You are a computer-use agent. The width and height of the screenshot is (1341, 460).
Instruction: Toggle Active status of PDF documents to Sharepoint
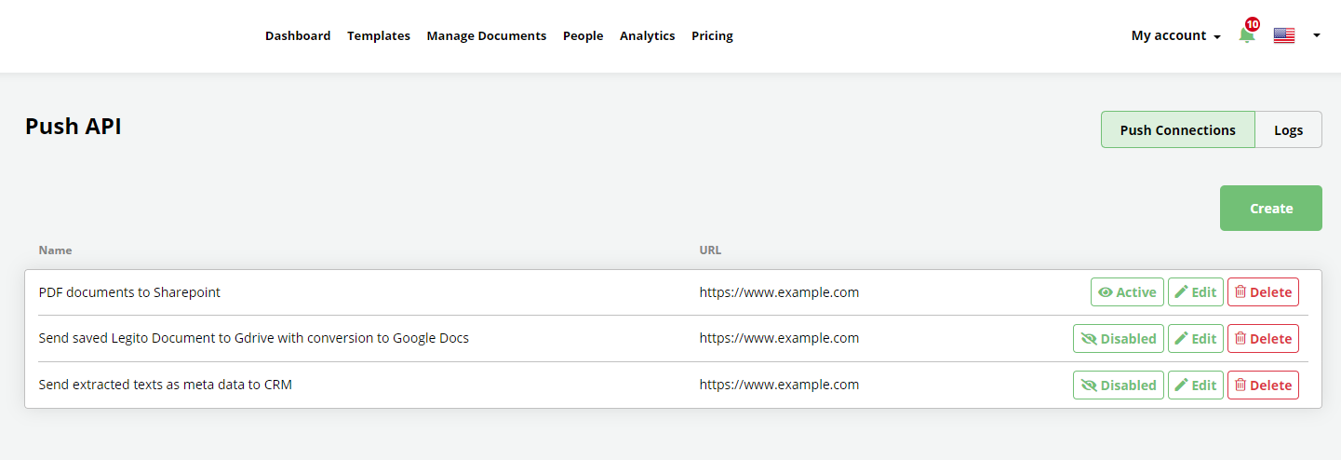point(1127,292)
